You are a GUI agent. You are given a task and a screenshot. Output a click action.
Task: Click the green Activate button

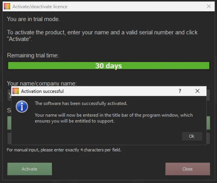pyautogui.click(x=30, y=169)
